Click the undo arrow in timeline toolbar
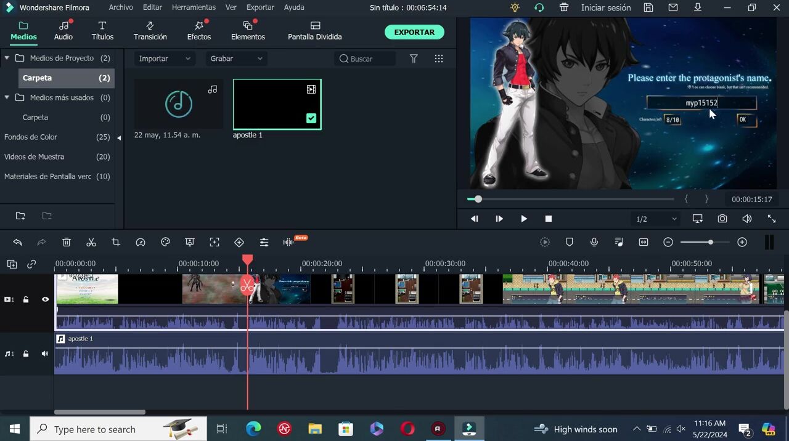 click(17, 243)
